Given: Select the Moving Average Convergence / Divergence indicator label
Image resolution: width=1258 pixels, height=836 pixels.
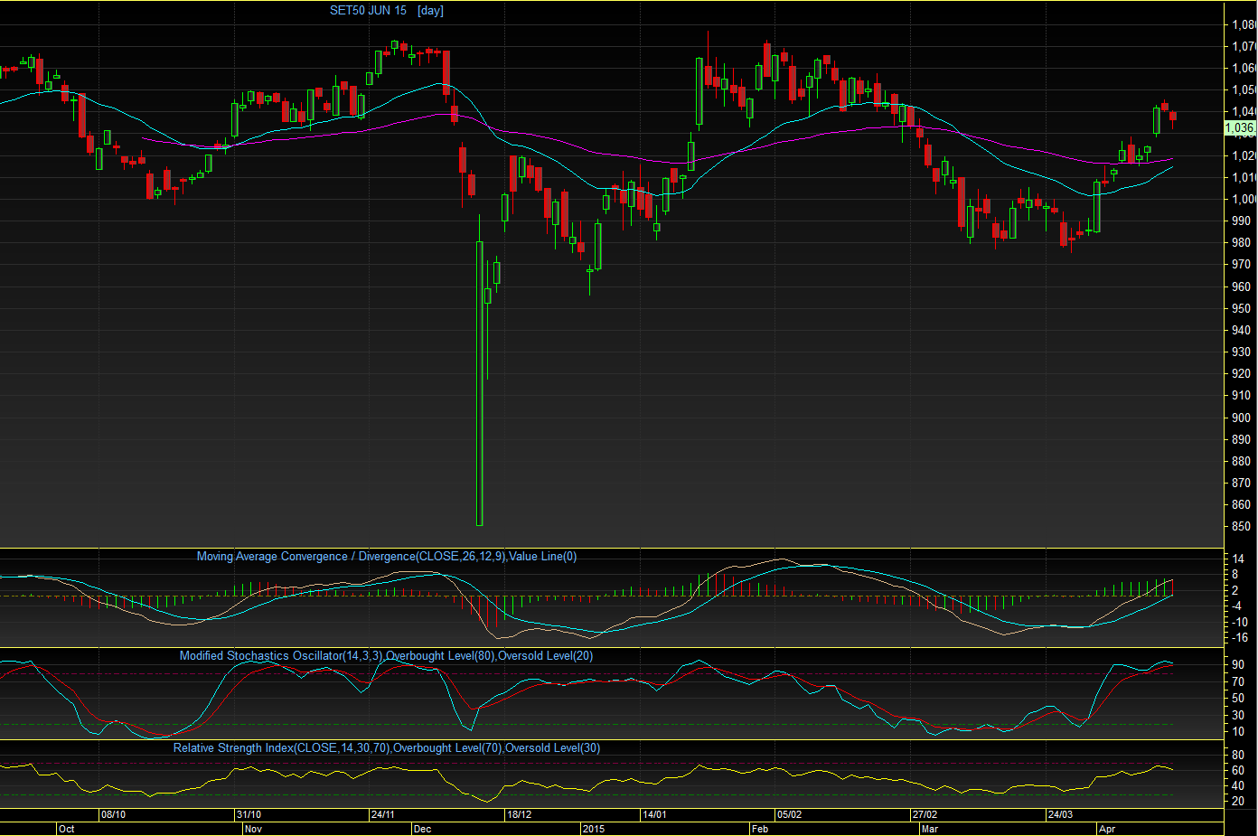Looking at the screenshot, I should (387, 557).
